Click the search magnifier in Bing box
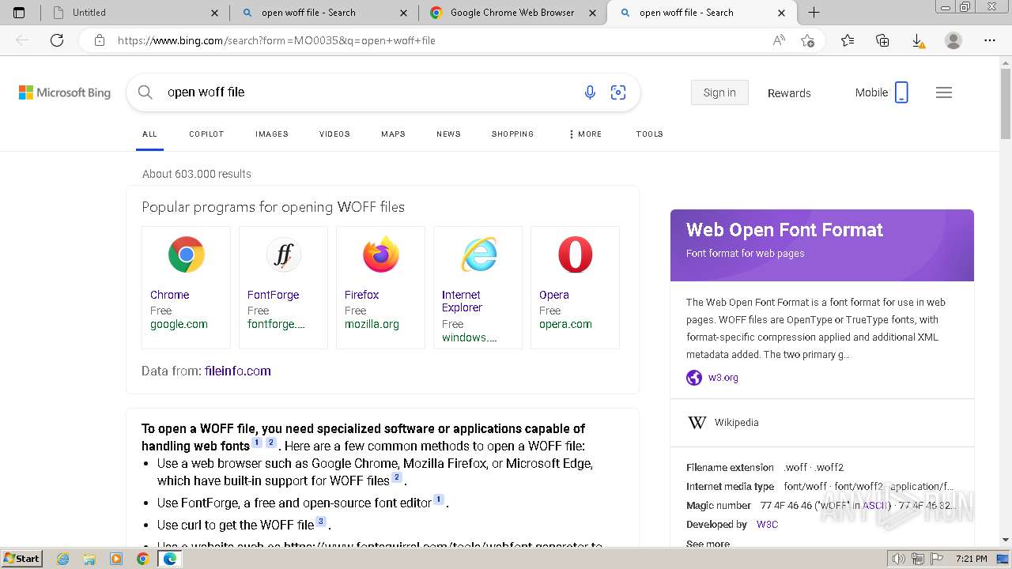1012x569 pixels. click(x=145, y=92)
